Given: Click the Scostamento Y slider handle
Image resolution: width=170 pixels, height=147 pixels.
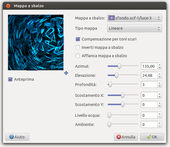Looking at the screenshot, I should coord(123,104).
